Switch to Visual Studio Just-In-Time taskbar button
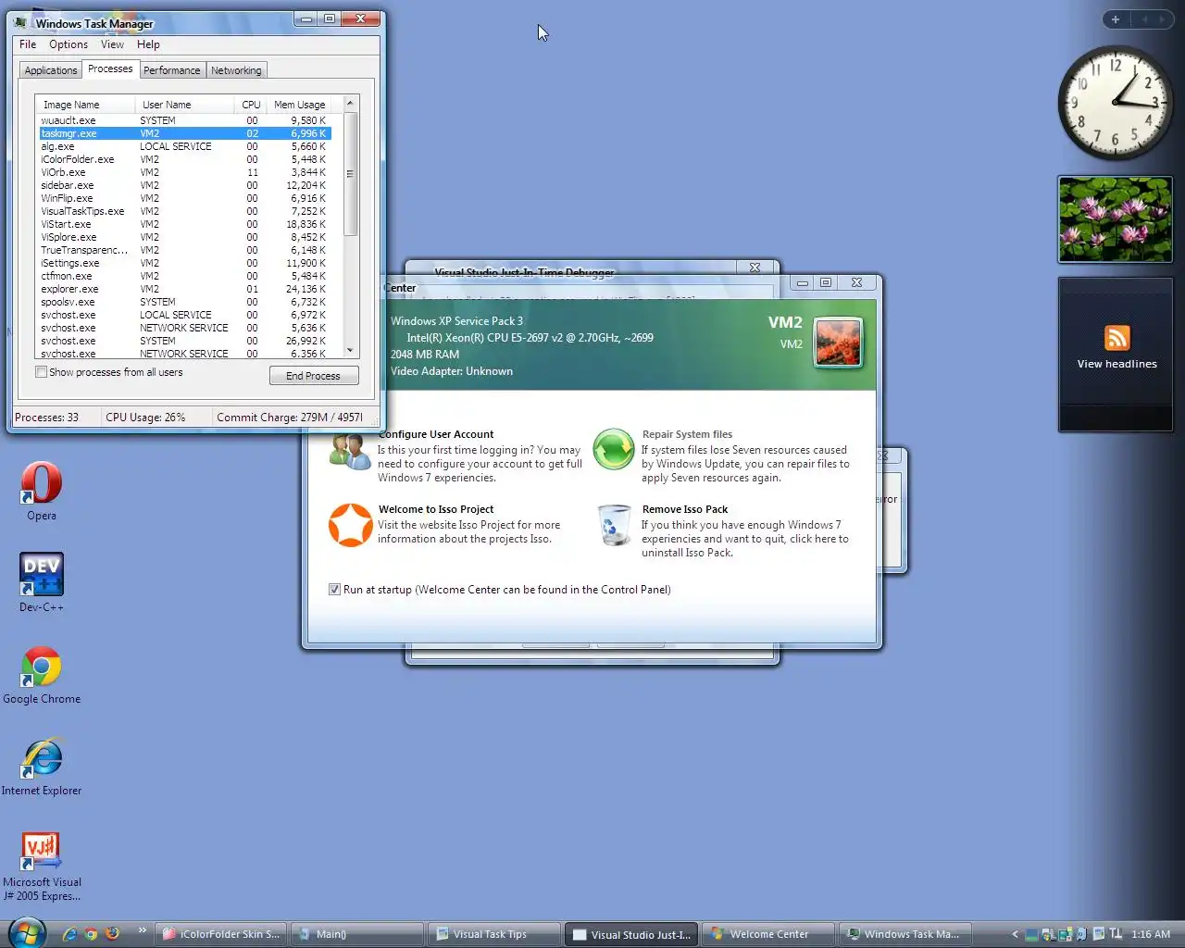The height and width of the screenshot is (948, 1185). [x=631, y=934]
